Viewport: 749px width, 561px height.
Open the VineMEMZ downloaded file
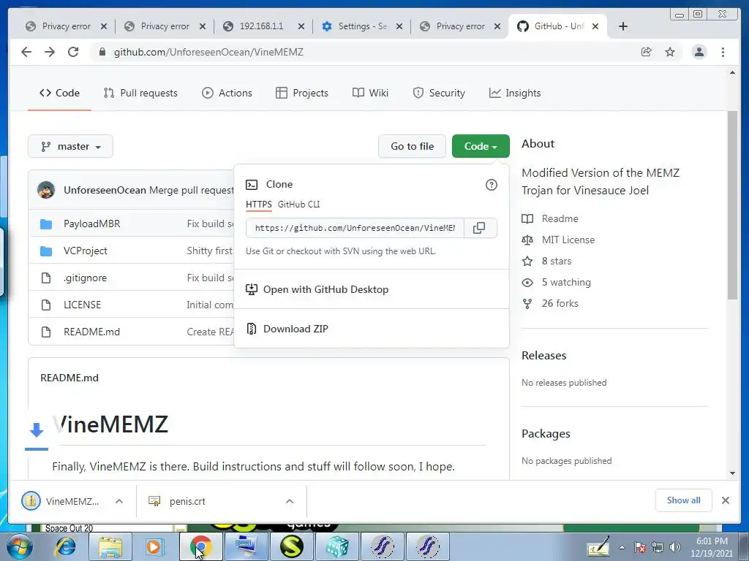tap(61, 501)
